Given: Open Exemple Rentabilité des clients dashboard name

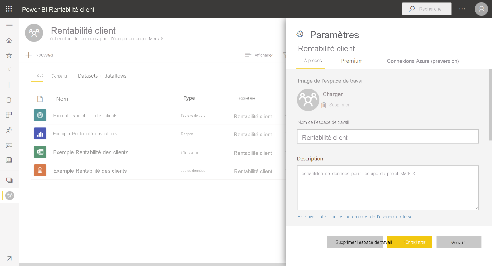Looking at the screenshot, I should tap(85, 116).
